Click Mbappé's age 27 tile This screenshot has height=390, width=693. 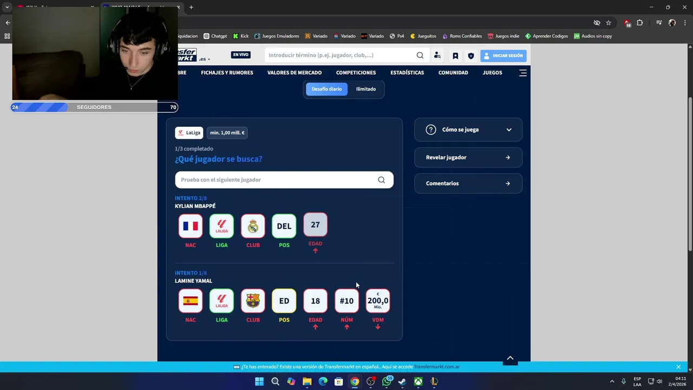pos(315,225)
